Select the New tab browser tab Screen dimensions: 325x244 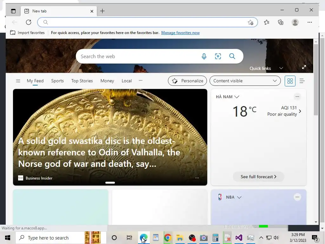tap(59, 11)
